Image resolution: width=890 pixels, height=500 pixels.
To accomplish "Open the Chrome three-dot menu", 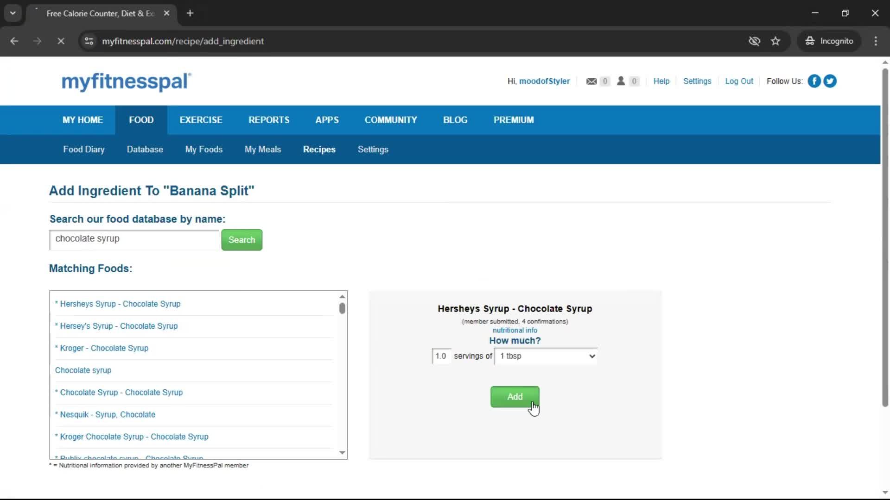I will click(x=876, y=41).
